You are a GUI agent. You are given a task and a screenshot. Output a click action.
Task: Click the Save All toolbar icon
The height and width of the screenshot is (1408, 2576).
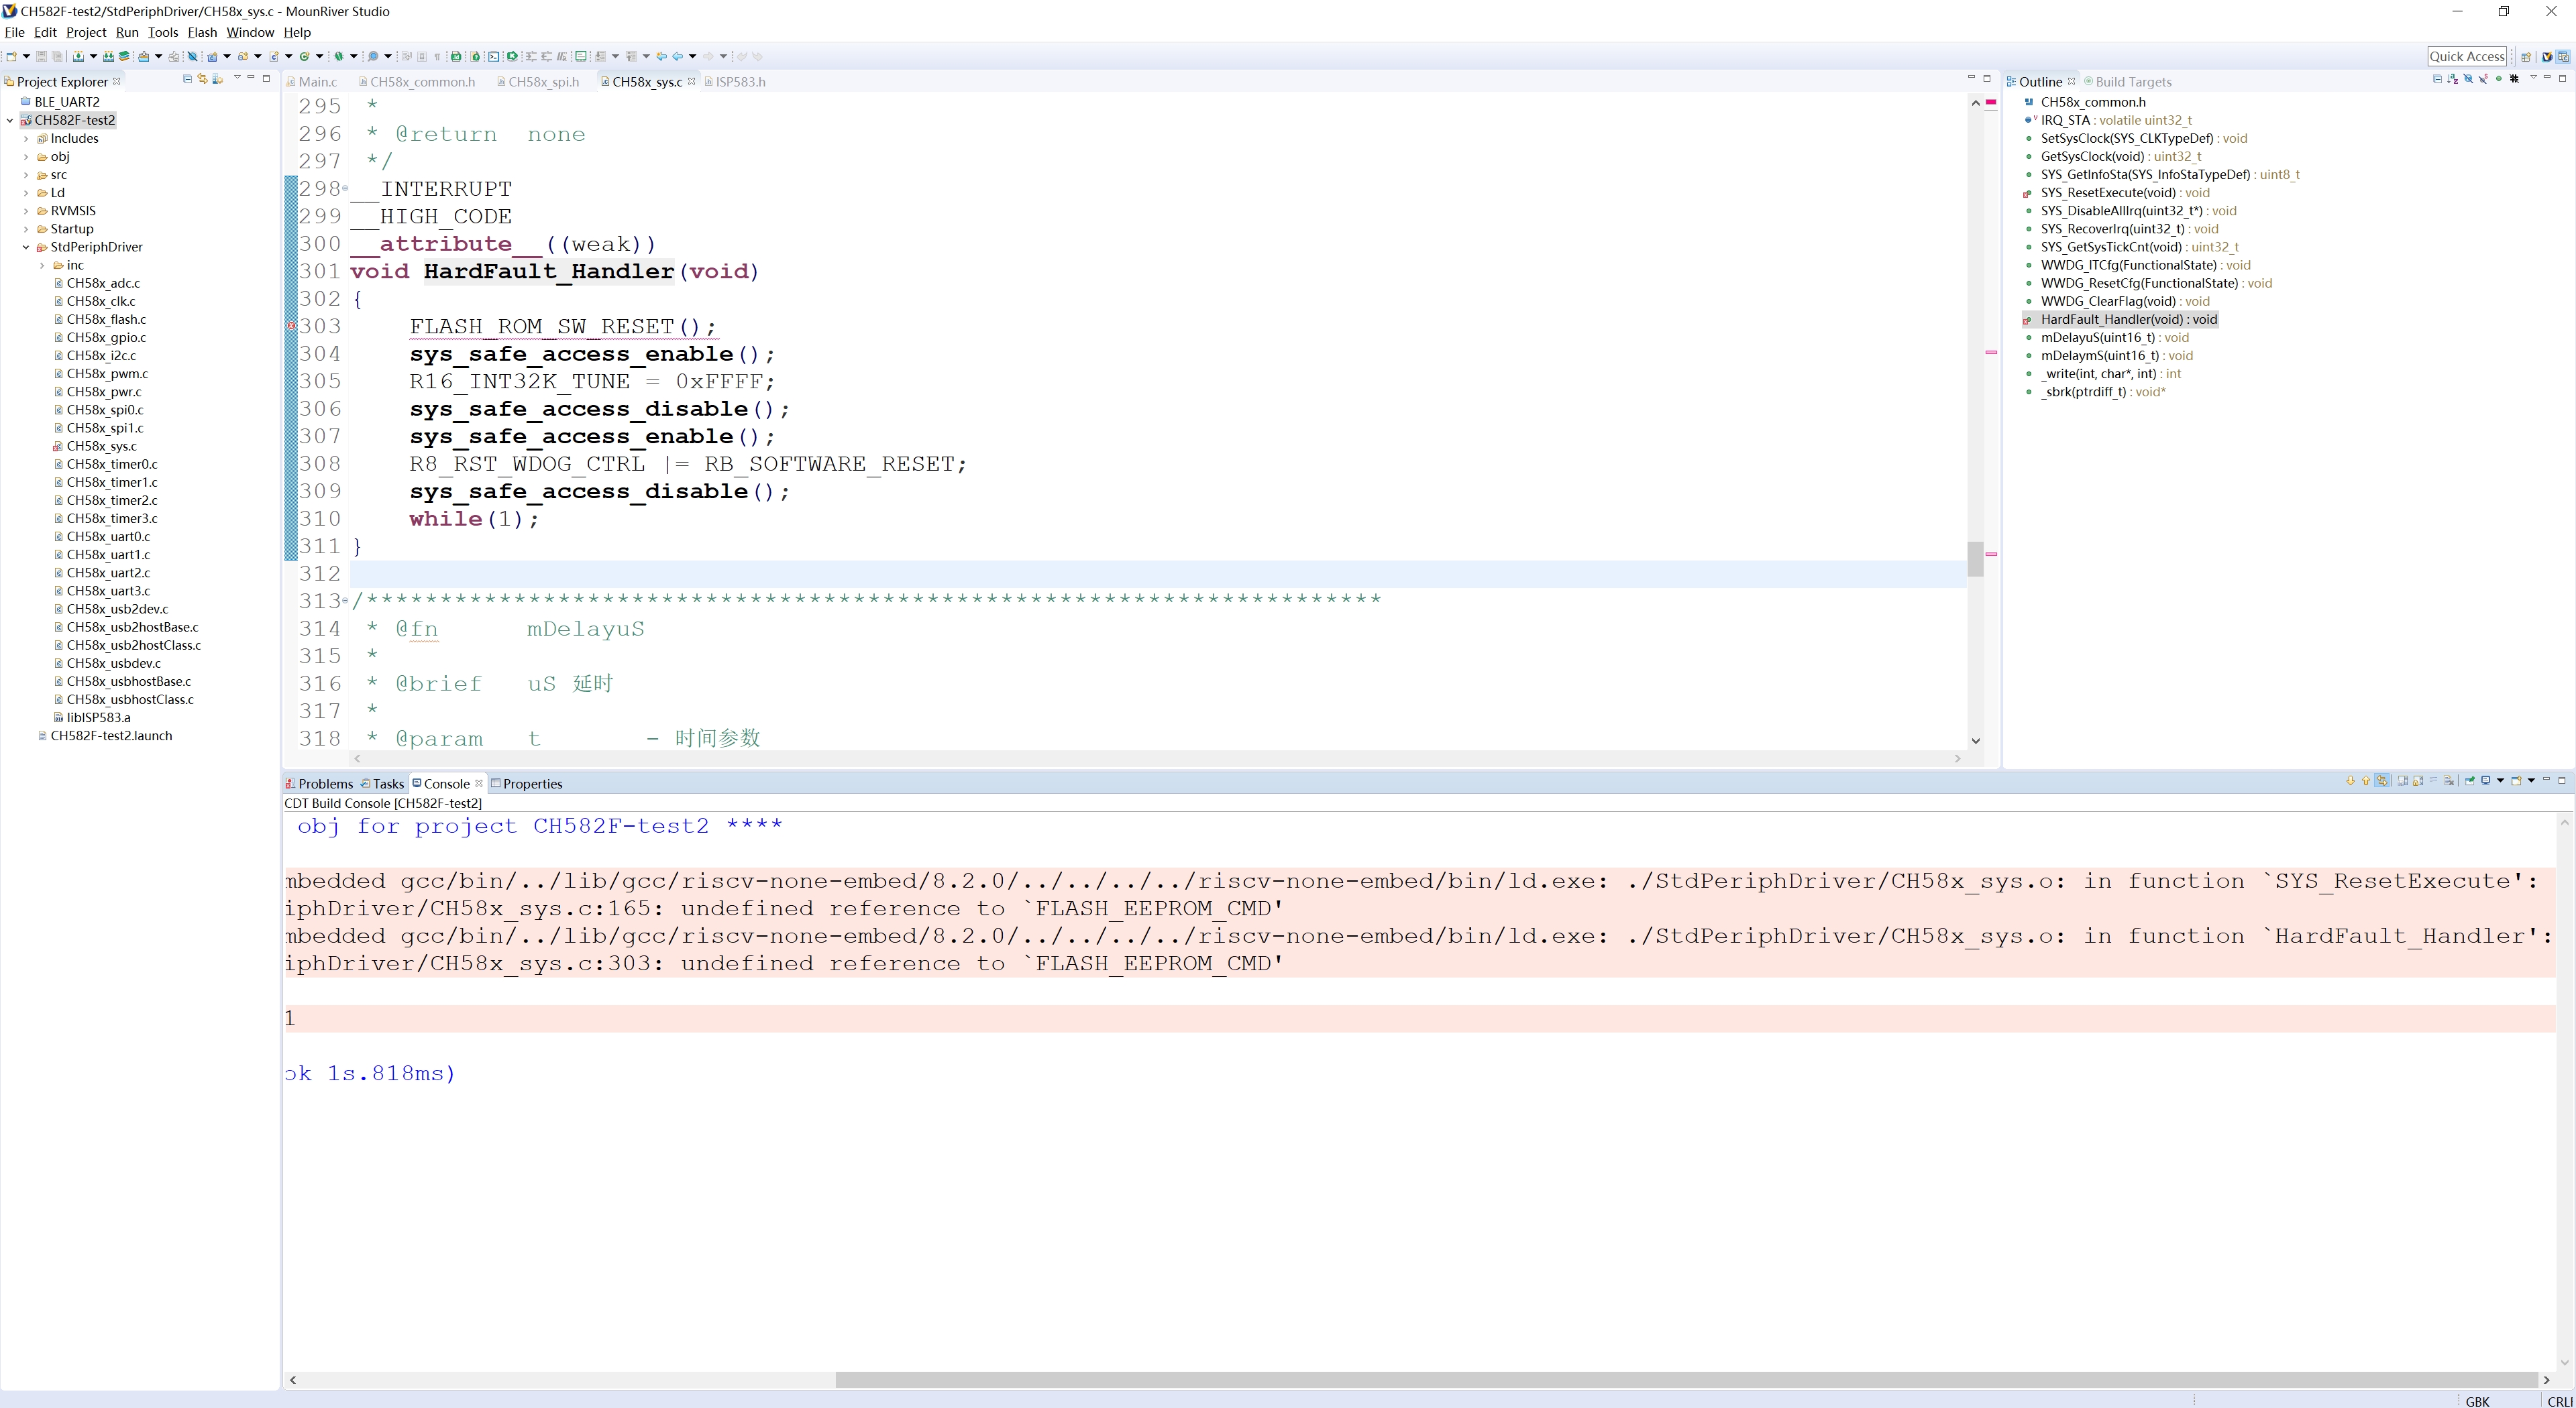click(x=57, y=56)
